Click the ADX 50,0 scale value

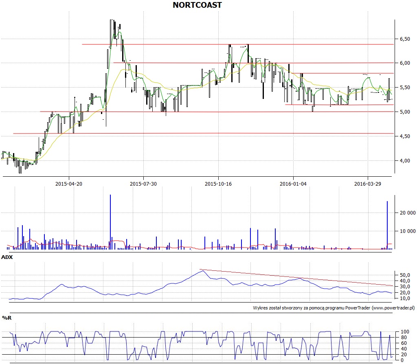405,275
